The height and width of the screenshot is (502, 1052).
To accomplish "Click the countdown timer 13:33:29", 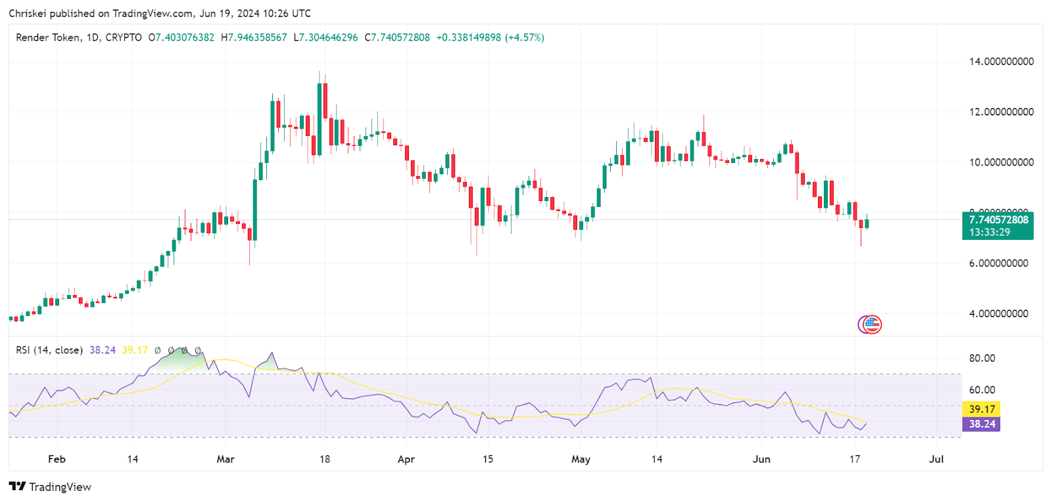I will pos(990,232).
